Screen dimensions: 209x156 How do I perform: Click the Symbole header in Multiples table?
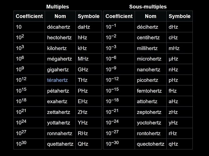click(x=89, y=16)
